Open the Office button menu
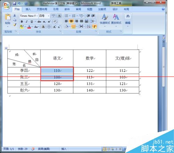This screenshot has height=153, width=174. pyautogui.click(x=6, y=6)
